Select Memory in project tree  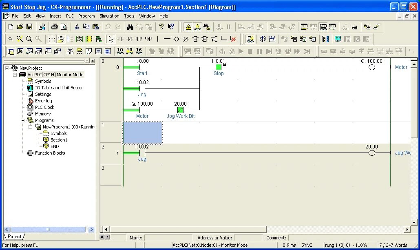[x=42, y=114]
